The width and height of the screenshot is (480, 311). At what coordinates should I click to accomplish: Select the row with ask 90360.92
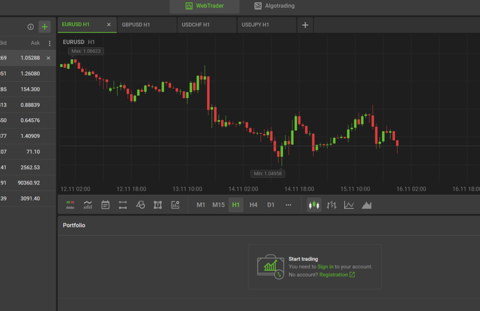click(x=28, y=183)
